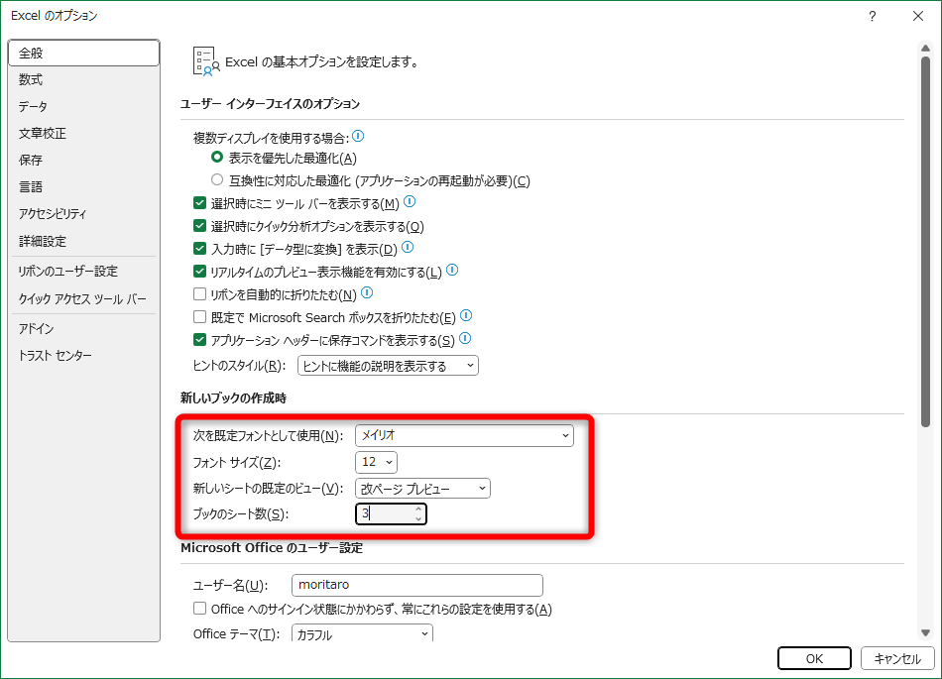Click the OK button
942x679 pixels.
[813, 657]
